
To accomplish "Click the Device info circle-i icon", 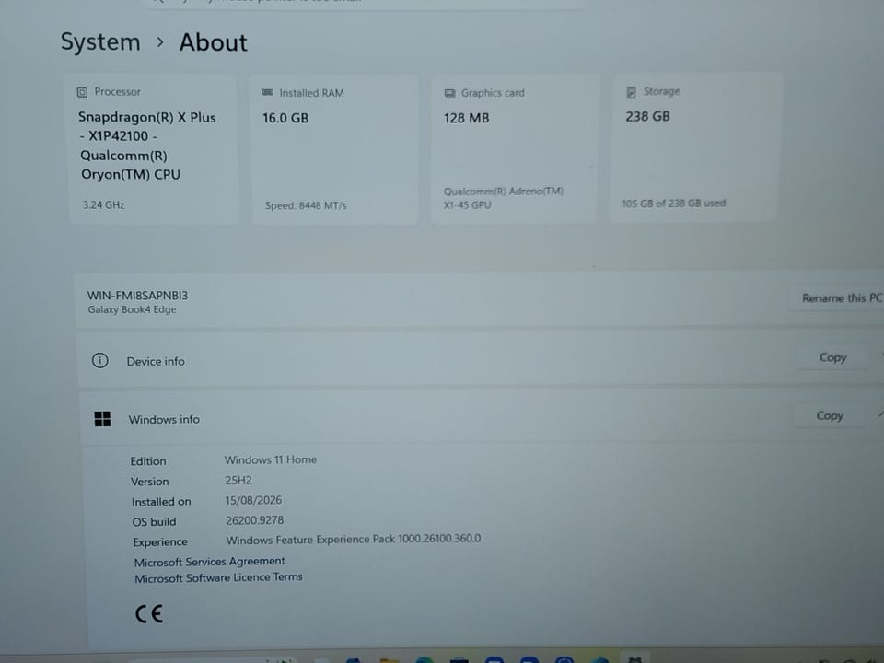I will click(x=99, y=360).
